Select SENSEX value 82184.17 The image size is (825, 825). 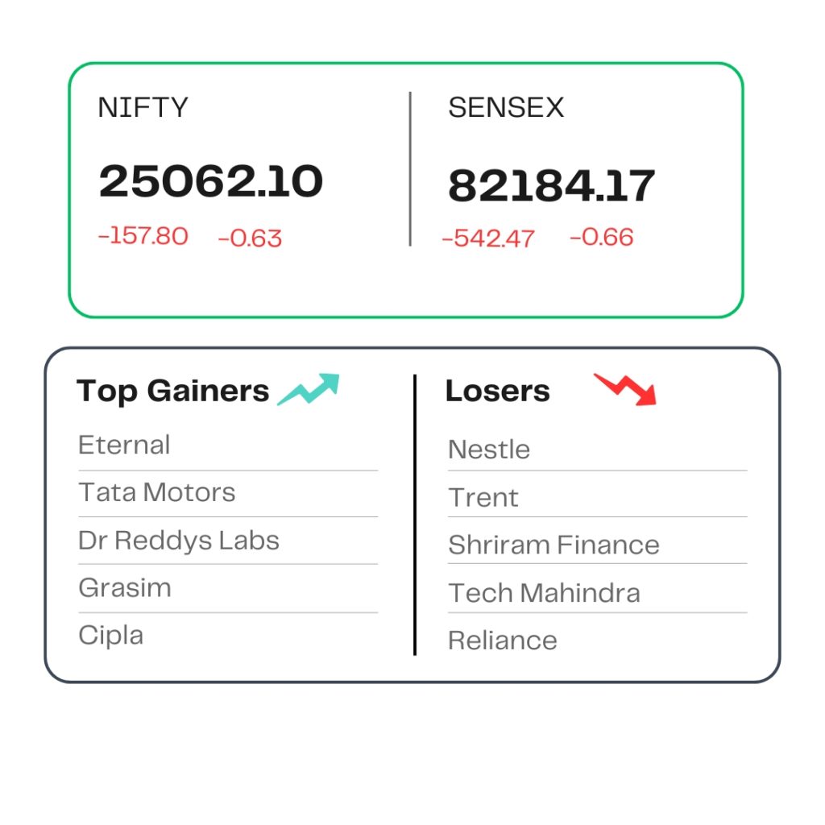point(551,185)
